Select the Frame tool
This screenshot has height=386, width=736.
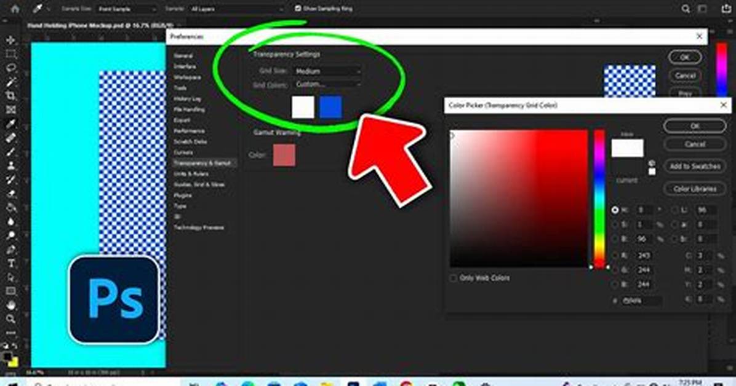pyautogui.click(x=11, y=110)
